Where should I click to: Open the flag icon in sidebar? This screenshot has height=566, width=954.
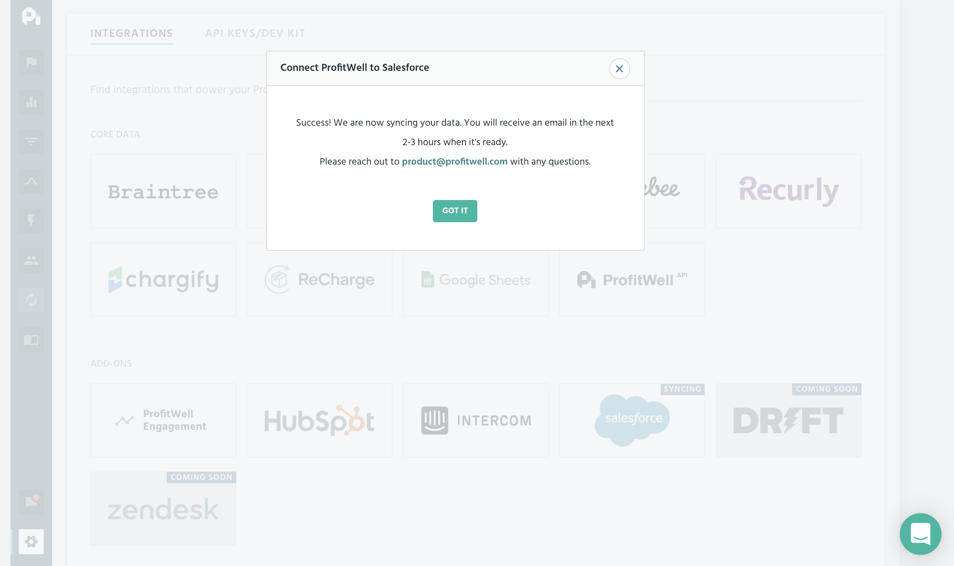31,62
